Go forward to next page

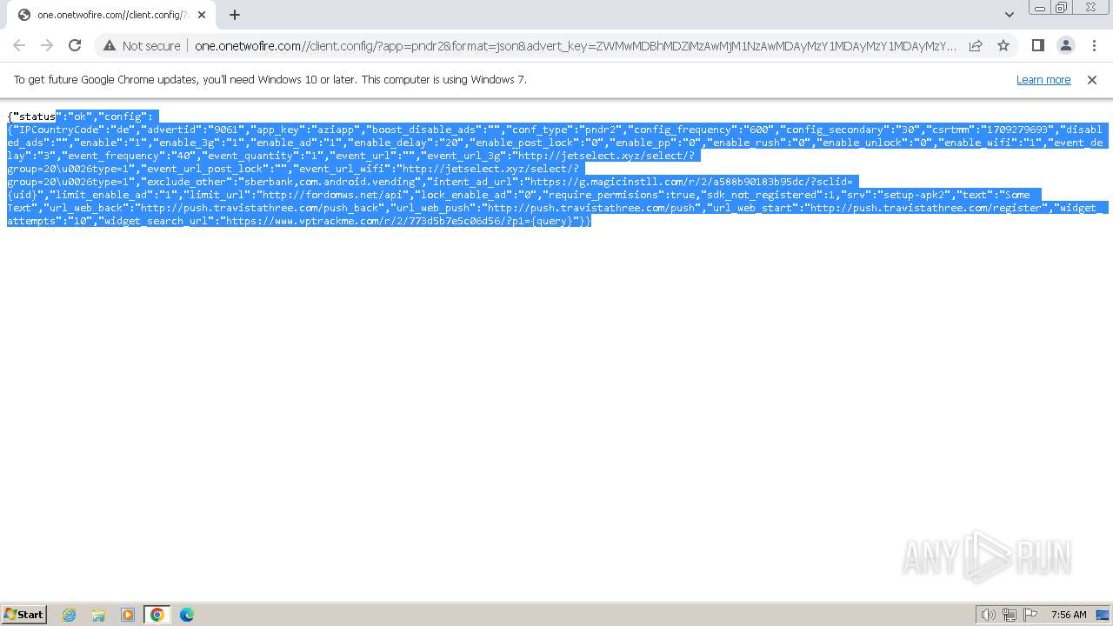coord(47,45)
